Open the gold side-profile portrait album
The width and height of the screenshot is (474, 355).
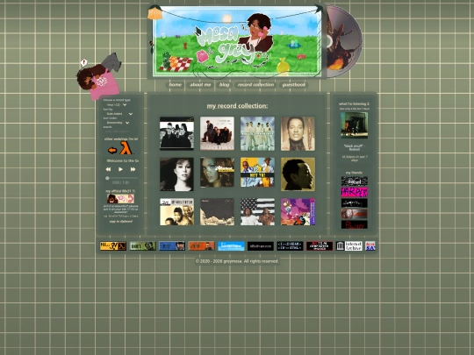click(298, 174)
